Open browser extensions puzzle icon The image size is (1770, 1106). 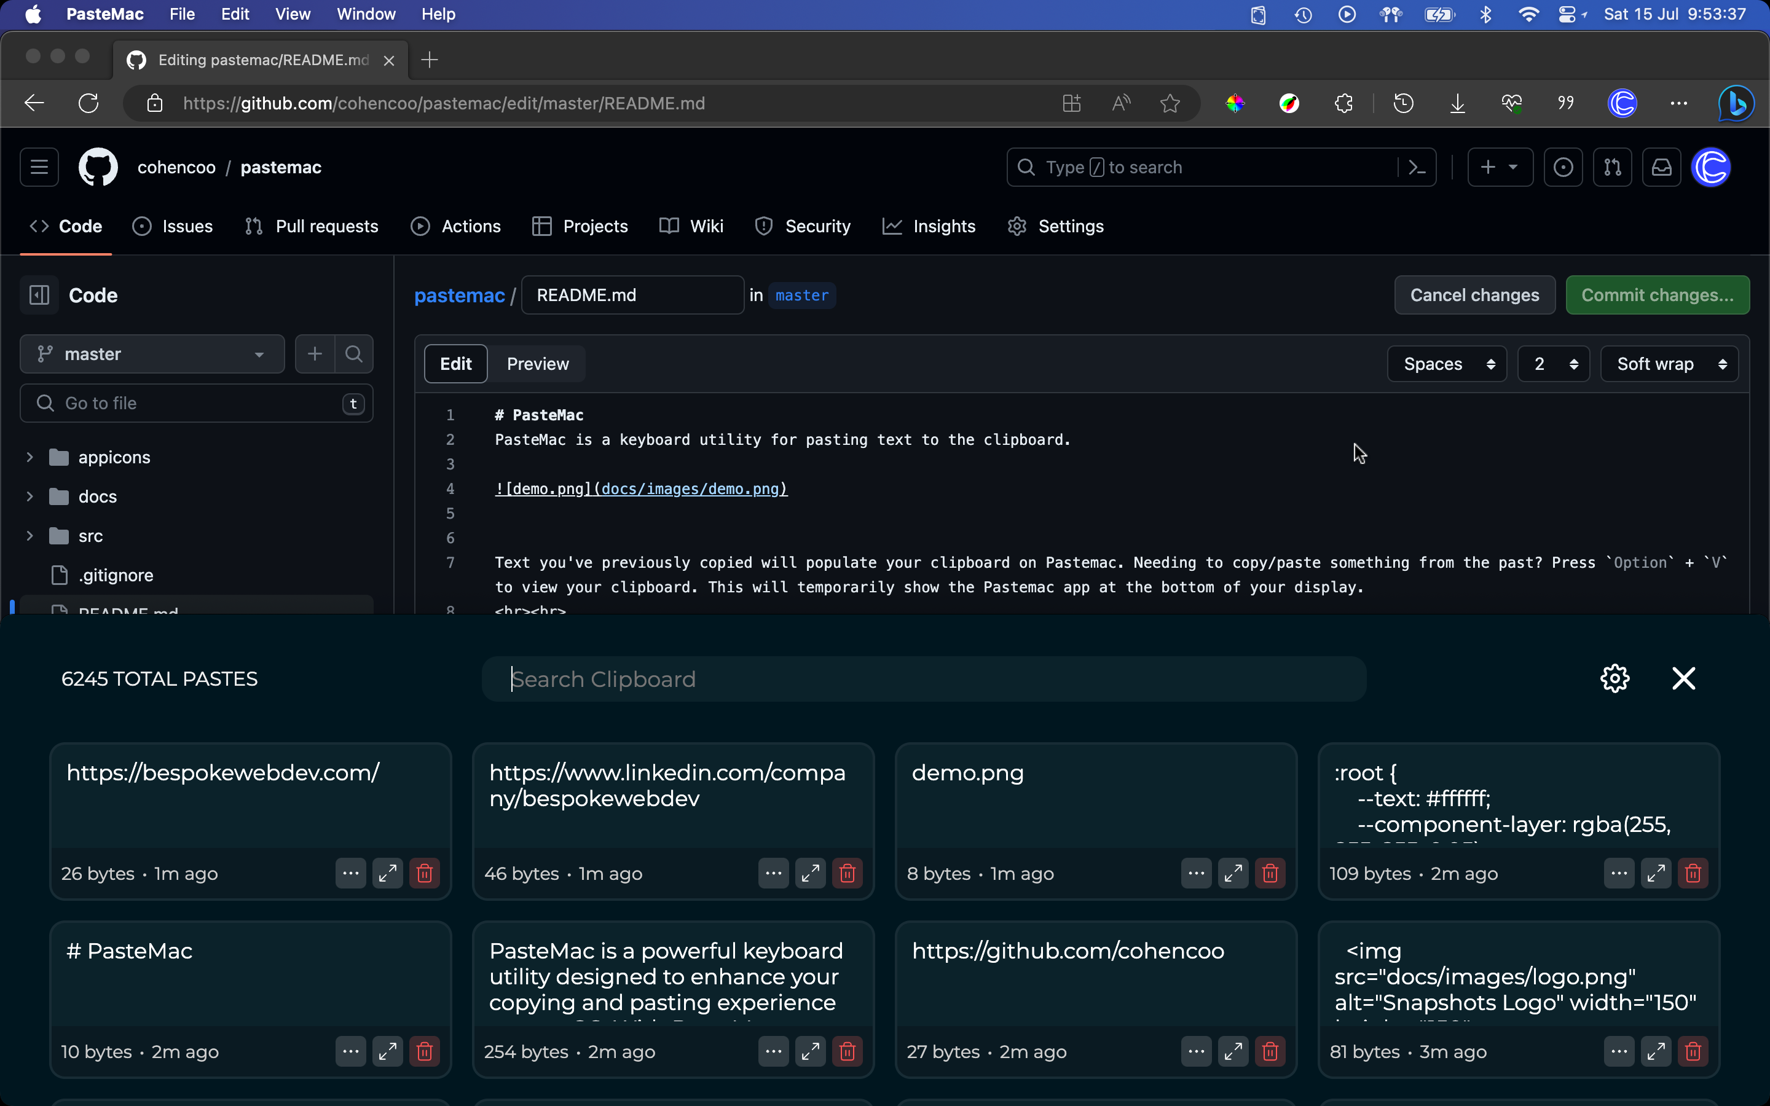1343,103
